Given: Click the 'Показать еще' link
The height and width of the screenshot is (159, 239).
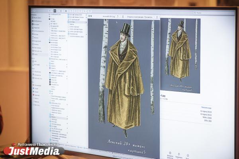Looking at the screenshot, I should [x=206, y=108].
